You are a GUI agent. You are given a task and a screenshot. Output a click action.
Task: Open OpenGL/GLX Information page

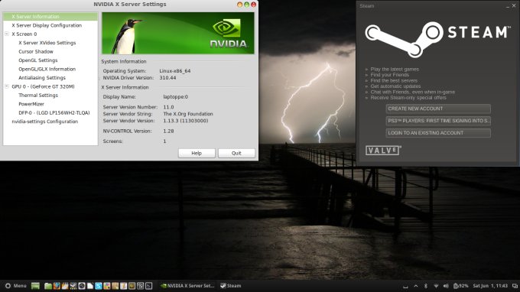pyautogui.click(x=47, y=69)
